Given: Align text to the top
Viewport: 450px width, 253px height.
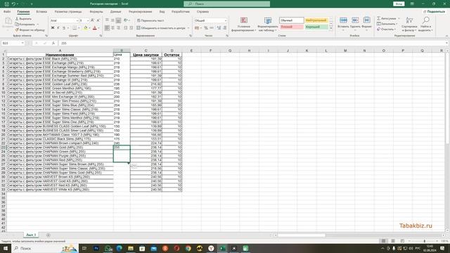Looking at the screenshot, I should click(107, 20).
